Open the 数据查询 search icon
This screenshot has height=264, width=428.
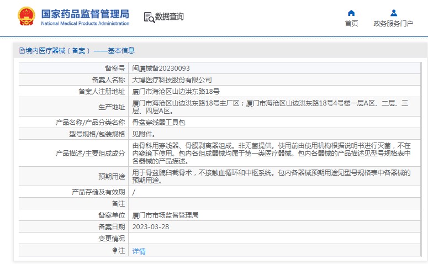(x=149, y=17)
